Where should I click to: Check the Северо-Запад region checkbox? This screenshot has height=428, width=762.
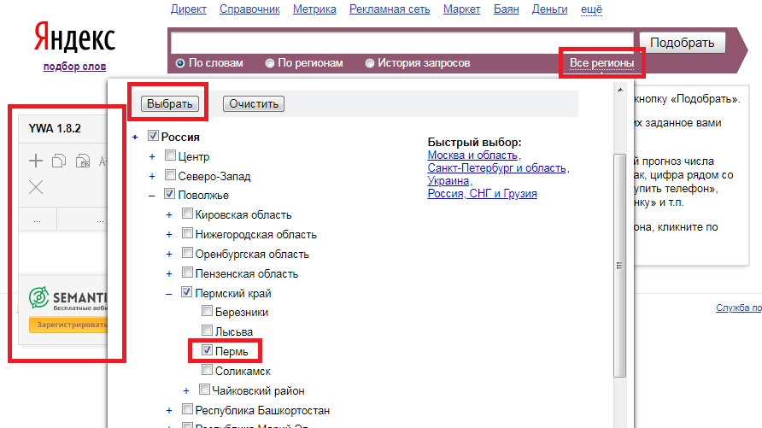[170, 175]
